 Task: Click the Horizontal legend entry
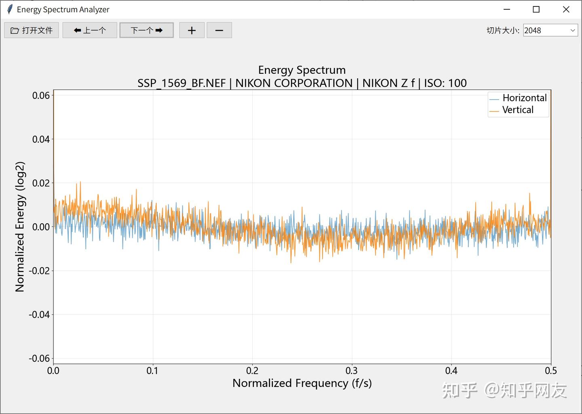(x=518, y=98)
